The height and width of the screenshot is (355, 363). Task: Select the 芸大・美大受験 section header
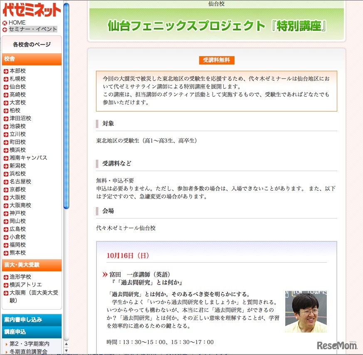click(x=32, y=265)
